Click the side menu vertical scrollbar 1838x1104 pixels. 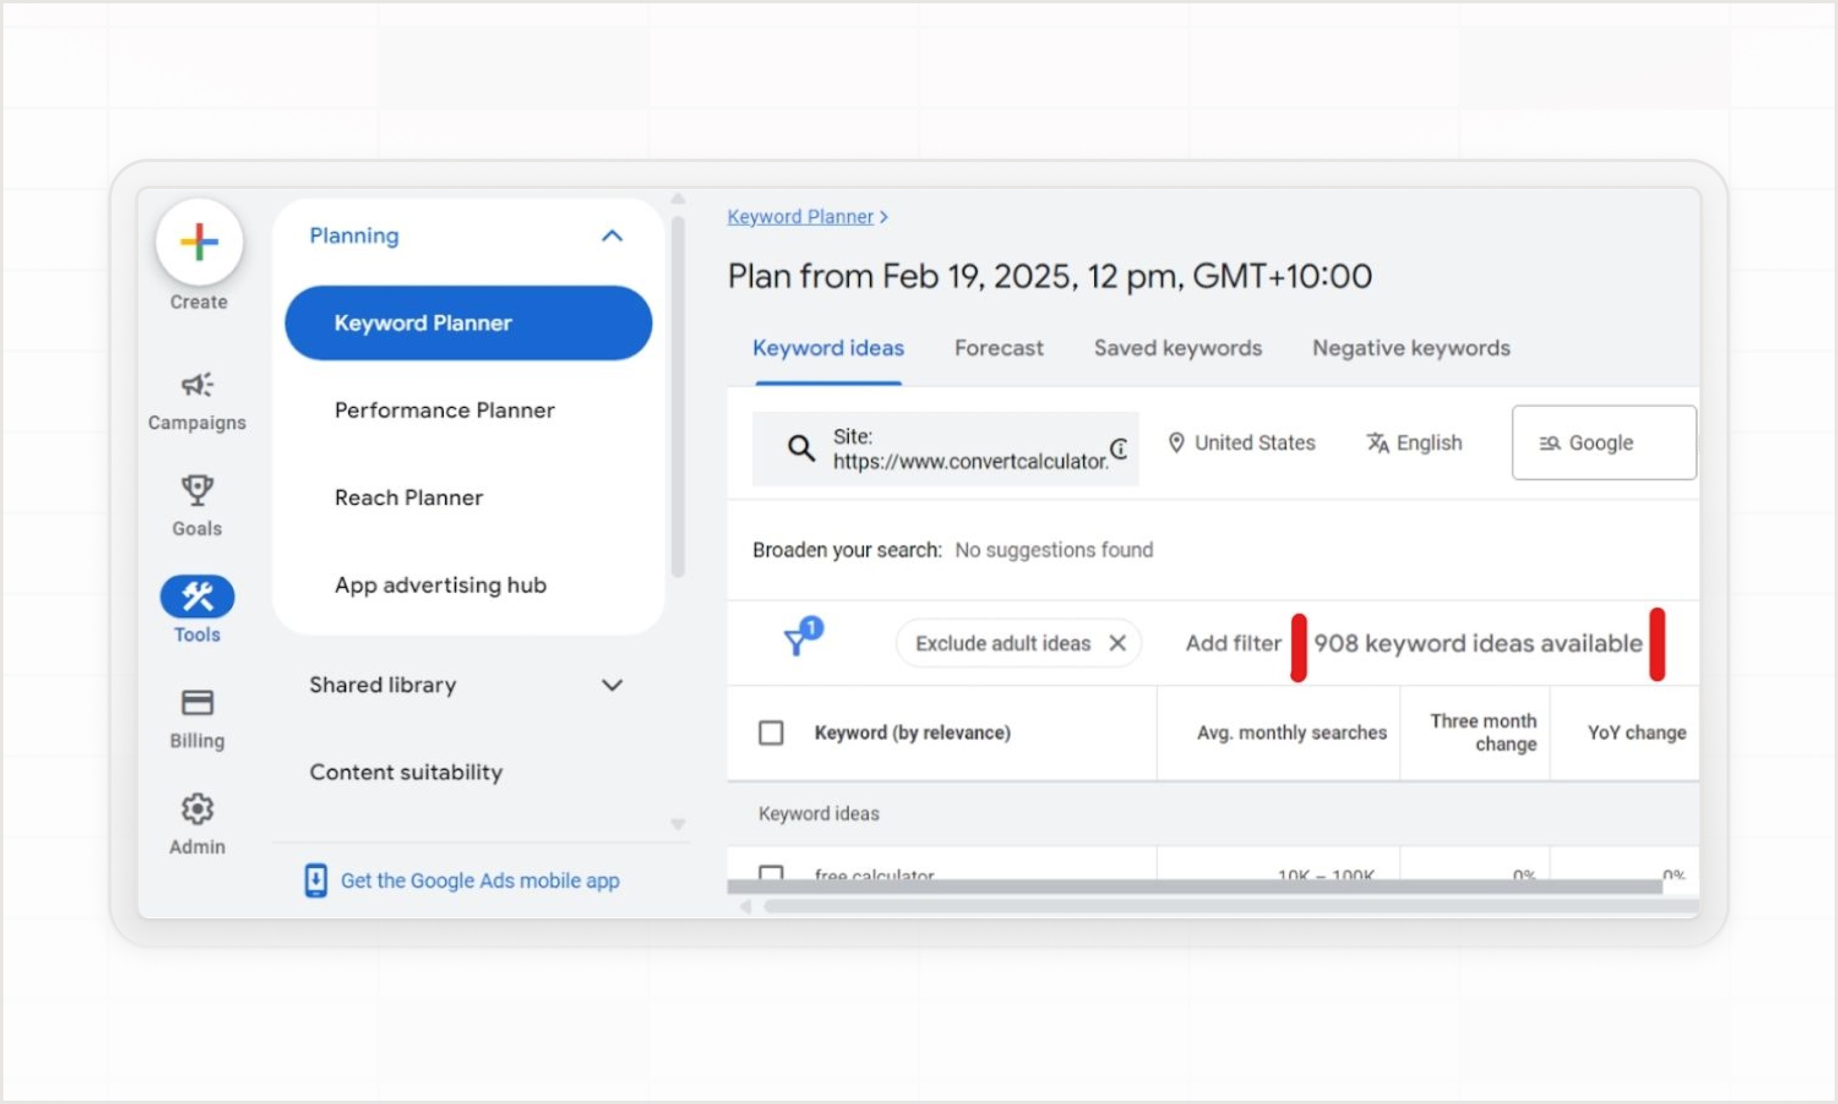point(677,397)
